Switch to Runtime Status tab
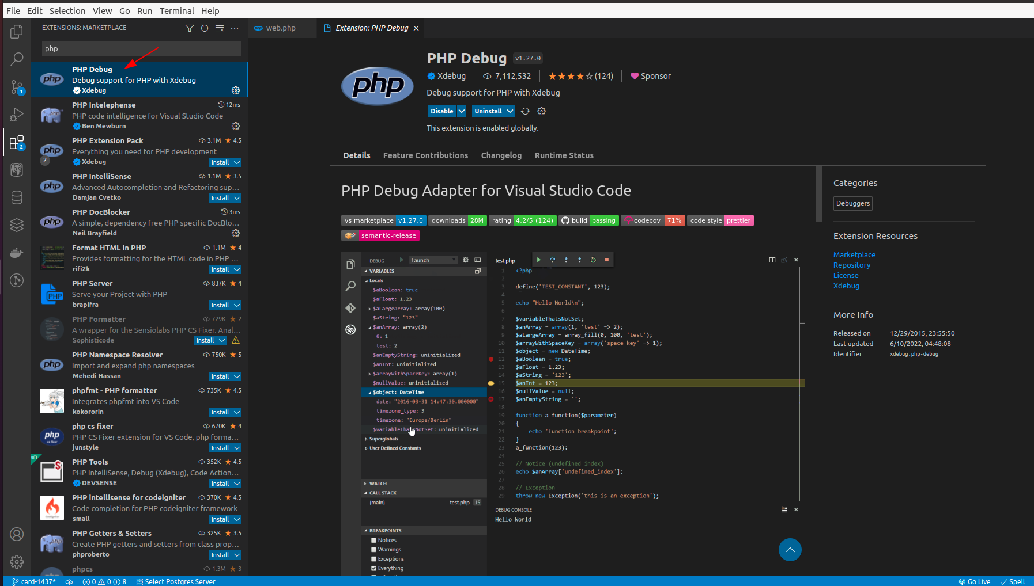Screen dimensions: 1034x586 tap(564, 155)
